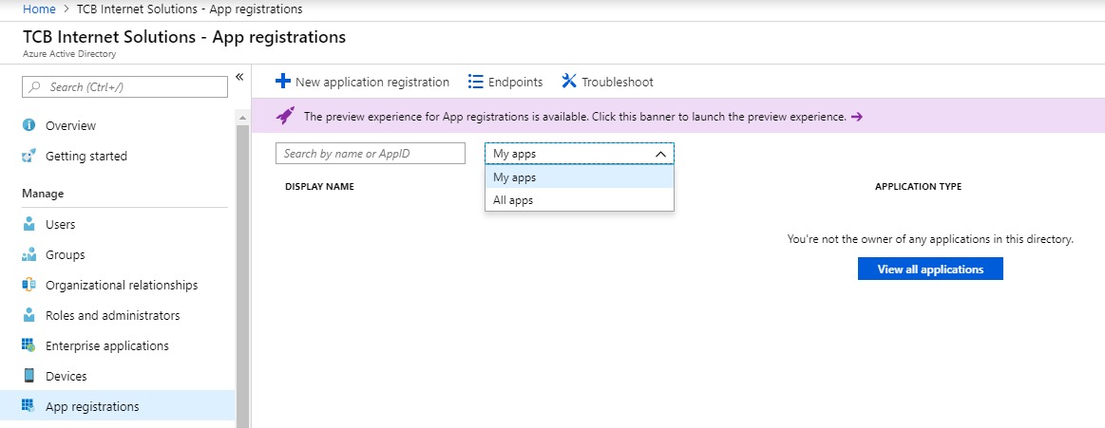The width and height of the screenshot is (1105, 428).
Task: Click the Search by name or AppID field
Action: tap(371, 154)
